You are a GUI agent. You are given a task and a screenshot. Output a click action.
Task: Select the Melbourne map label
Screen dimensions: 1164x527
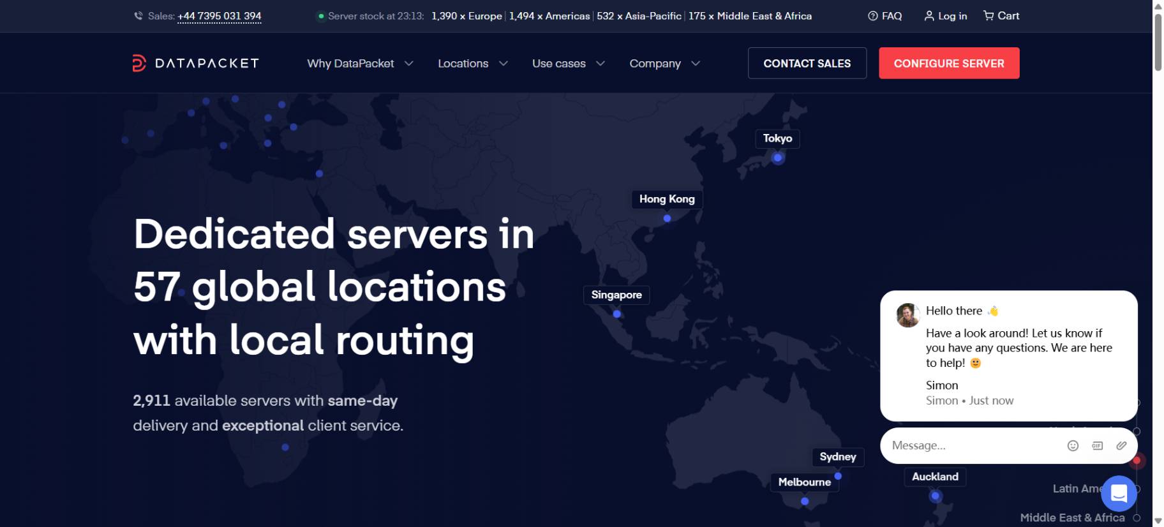805,482
